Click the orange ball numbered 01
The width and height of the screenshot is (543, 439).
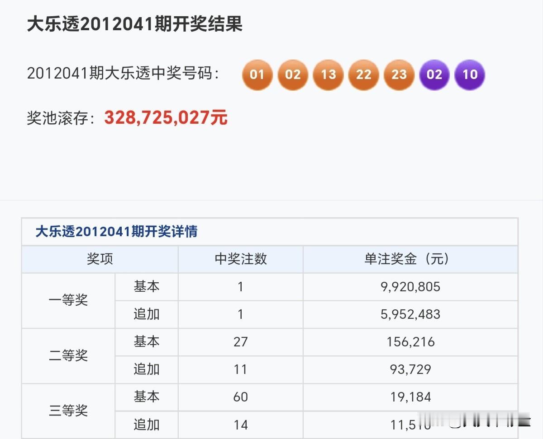point(257,75)
